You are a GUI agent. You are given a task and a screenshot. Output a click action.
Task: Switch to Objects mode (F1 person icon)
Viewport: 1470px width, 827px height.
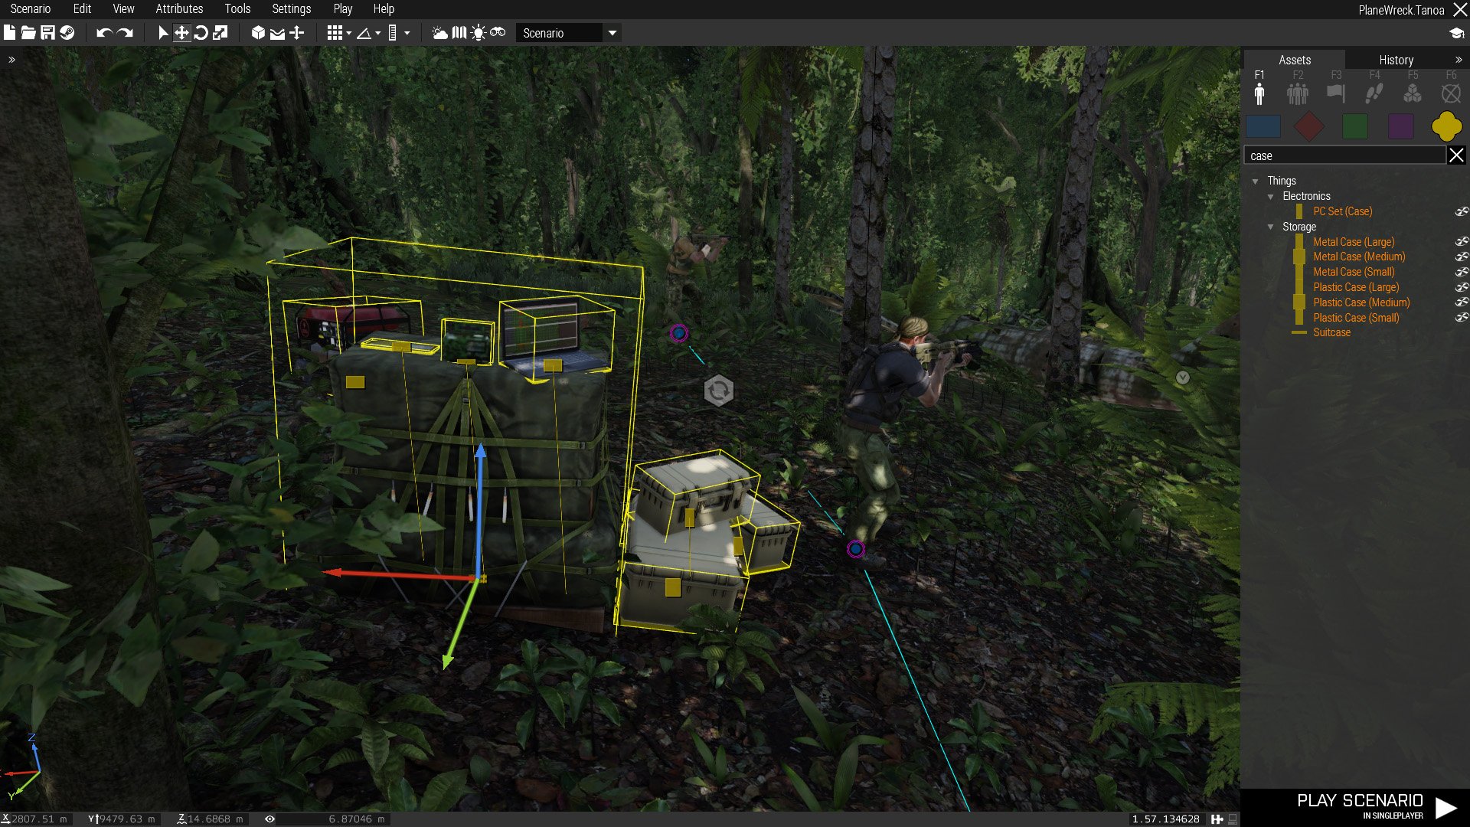[1259, 93]
